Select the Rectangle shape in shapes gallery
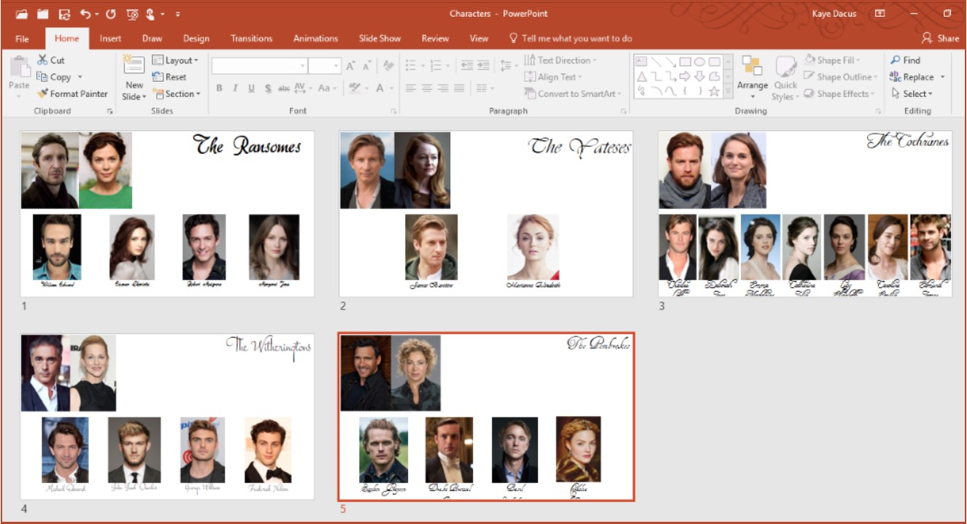This screenshot has height=524, width=967. point(685,61)
